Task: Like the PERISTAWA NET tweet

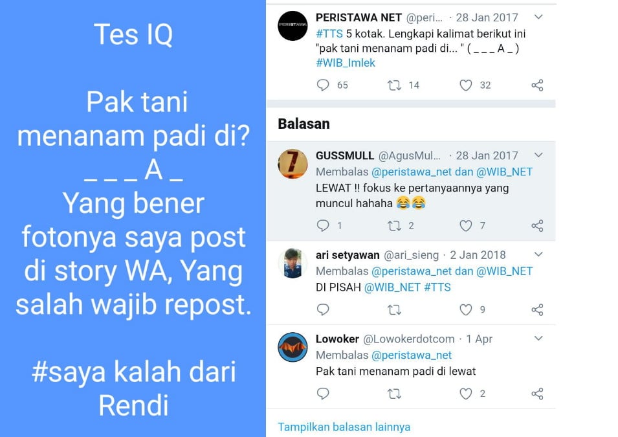Action: coord(465,85)
